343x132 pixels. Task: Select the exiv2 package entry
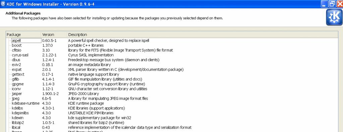16,64
